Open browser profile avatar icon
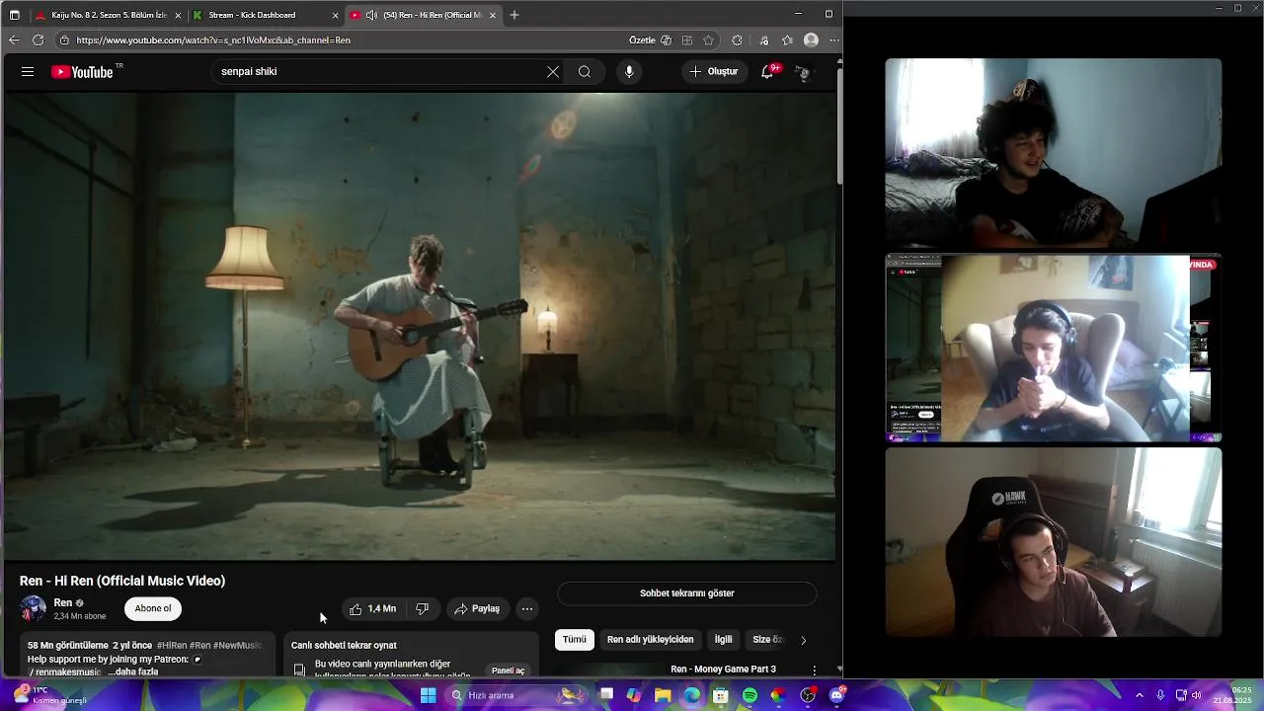Screen dimensions: 1264x711 [x=811, y=40]
